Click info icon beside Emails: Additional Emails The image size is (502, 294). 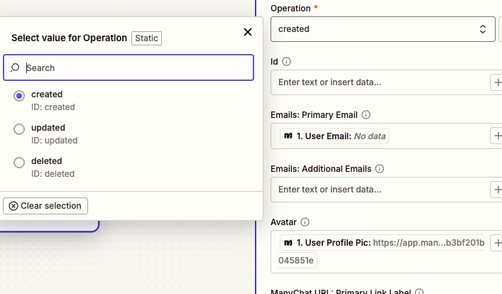[379, 169]
